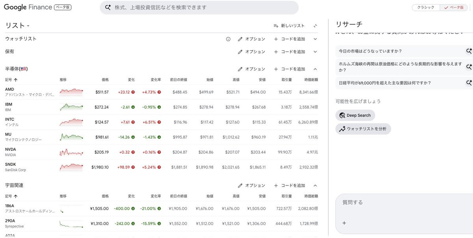Click the IBM down-arrow icon beside -2.61

pos(133,107)
